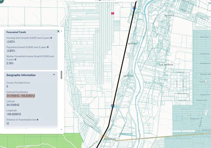This screenshot has height=148, width=211.
Task: Click the panel scroll-down arrow
Action: point(61,130)
